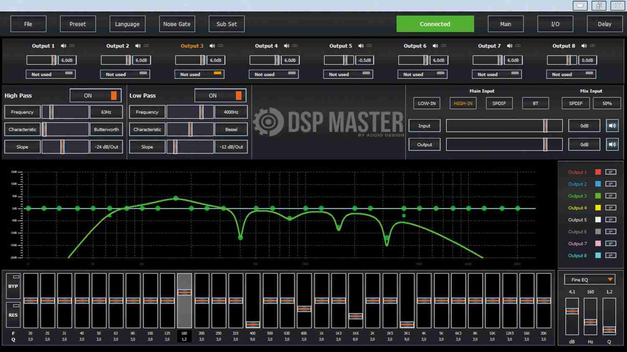Screen dimensions: 627x352
Task: Click the High Pass Frequency slider
Action: tap(65, 112)
